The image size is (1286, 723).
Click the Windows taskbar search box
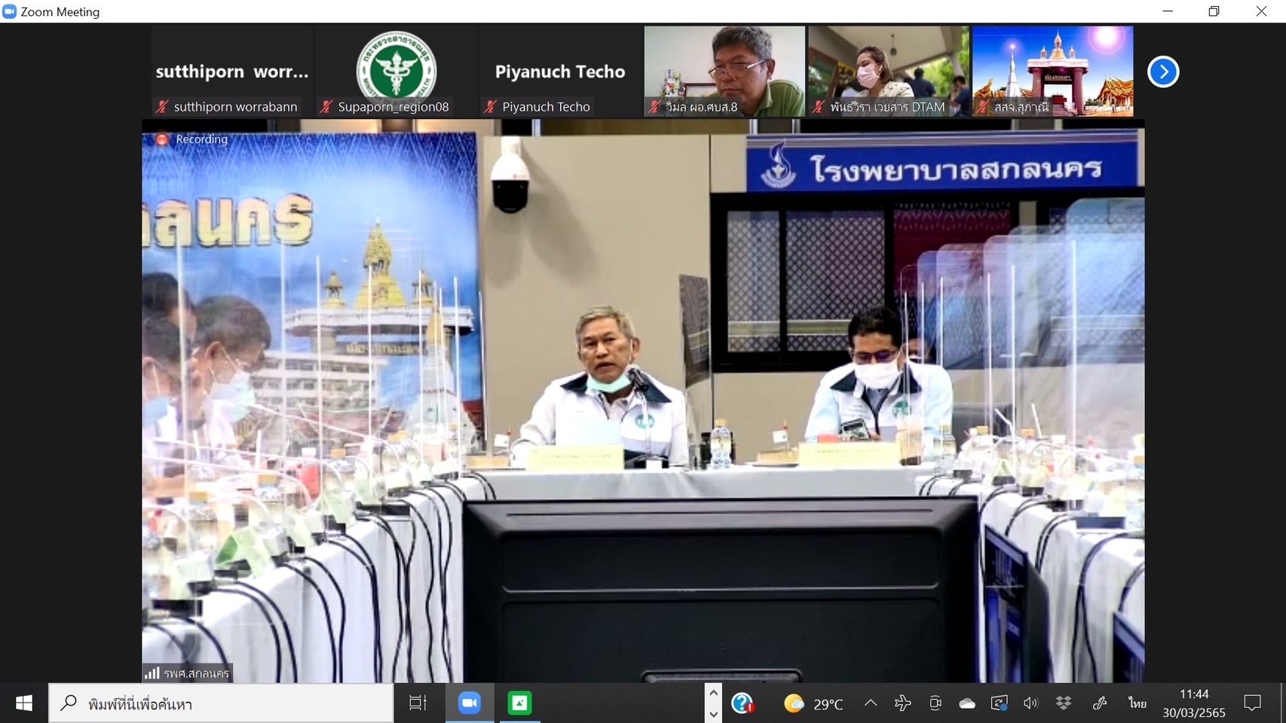point(222,703)
